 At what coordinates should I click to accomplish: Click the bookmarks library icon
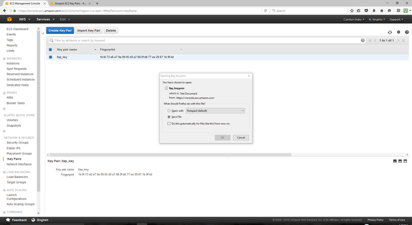(x=359, y=11)
